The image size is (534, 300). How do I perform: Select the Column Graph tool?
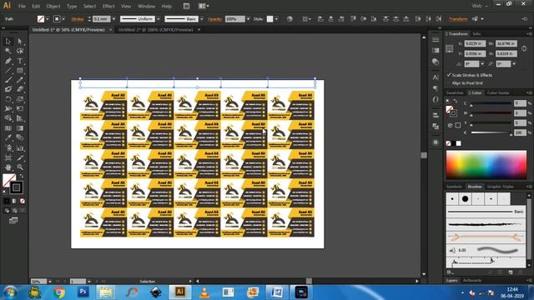tap(20, 148)
